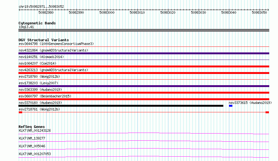
Task: Select ruler position 50982980
Action: [46, 12]
